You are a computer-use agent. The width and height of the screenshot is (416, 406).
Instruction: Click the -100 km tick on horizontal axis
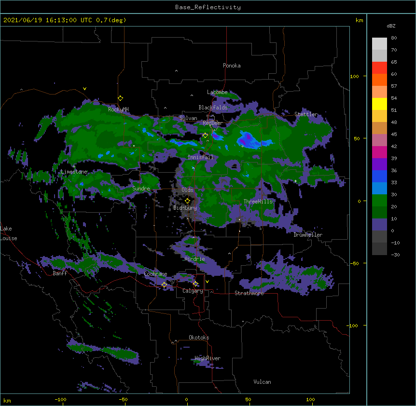point(60,400)
